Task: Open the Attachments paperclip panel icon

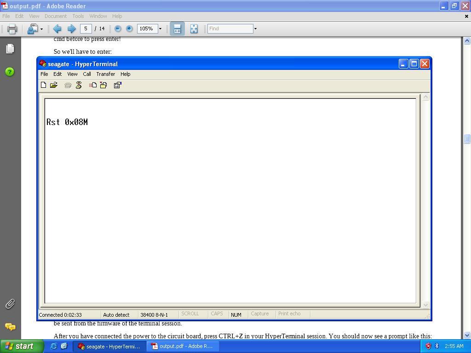Action: [10, 304]
